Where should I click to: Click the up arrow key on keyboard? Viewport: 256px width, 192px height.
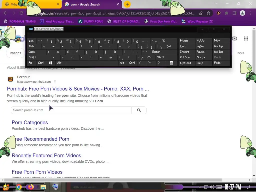[x=149, y=57]
